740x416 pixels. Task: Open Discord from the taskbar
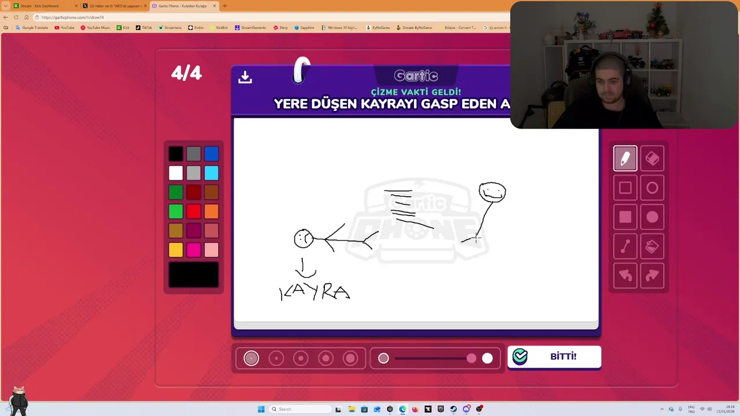[x=466, y=409]
